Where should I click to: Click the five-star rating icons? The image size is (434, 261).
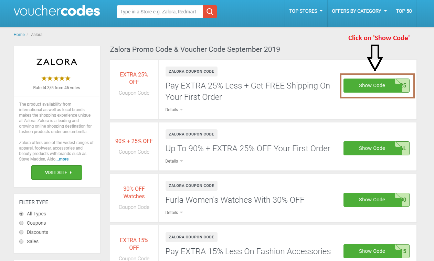click(x=56, y=78)
